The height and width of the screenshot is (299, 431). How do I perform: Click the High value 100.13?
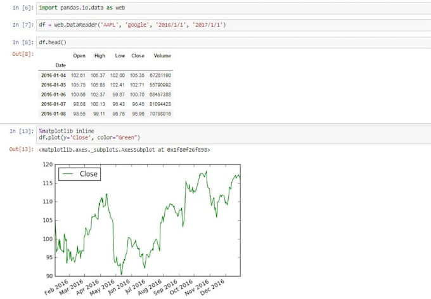[x=98, y=104]
